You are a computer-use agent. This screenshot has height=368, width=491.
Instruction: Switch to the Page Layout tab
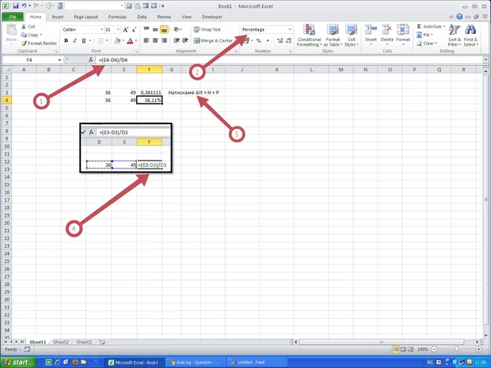coord(86,17)
